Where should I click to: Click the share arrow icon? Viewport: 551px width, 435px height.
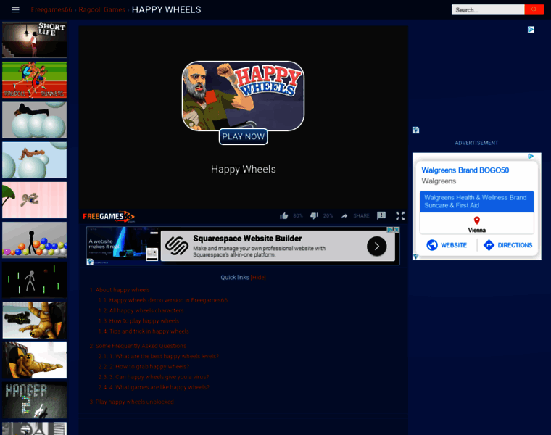pos(344,216)
